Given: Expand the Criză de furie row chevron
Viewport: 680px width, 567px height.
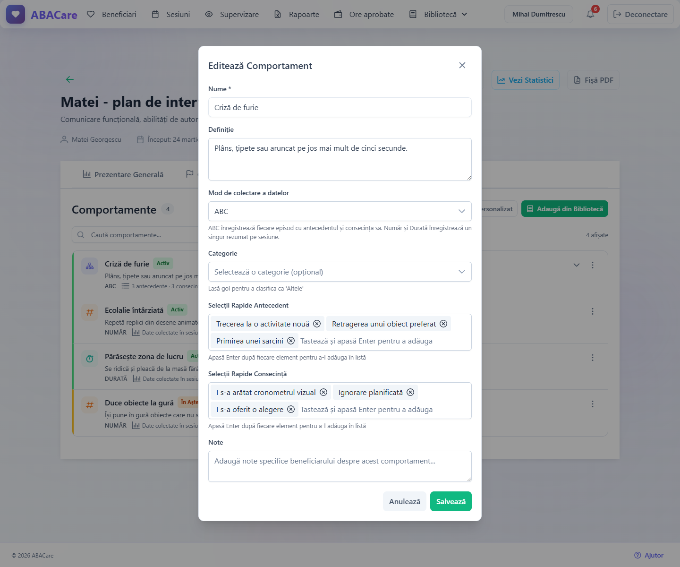Looking at the screenshot, I should [x=577, y=265].
